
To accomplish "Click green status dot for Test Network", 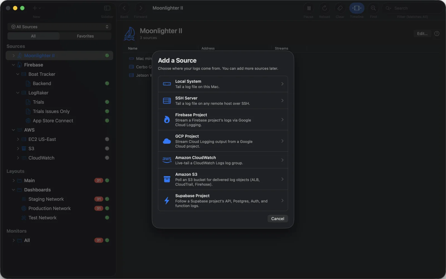I will click(107, 218).
